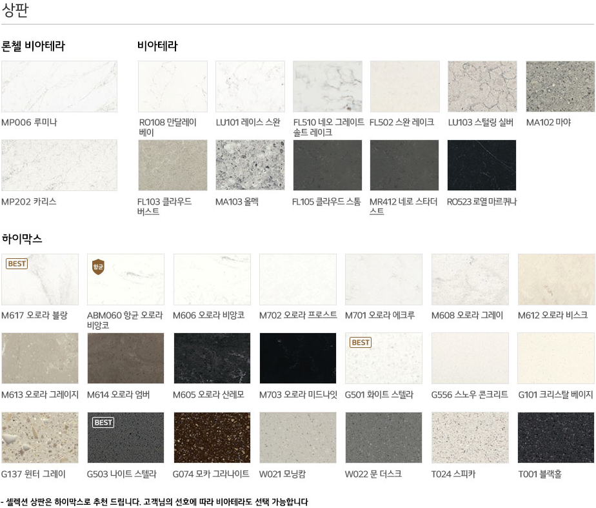
Task: Choose the FL510 네오 그레이트 솔트 레이크 swatch
Action: coord(327,86)
